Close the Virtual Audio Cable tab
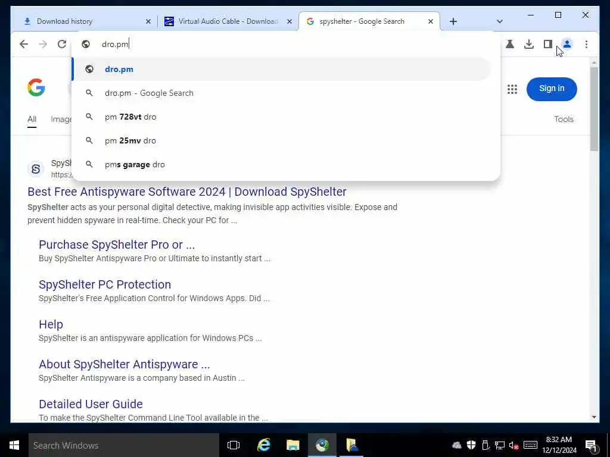The width and height of the screenshot is (610, 457). pyautogui.click(x=290, y=22)
